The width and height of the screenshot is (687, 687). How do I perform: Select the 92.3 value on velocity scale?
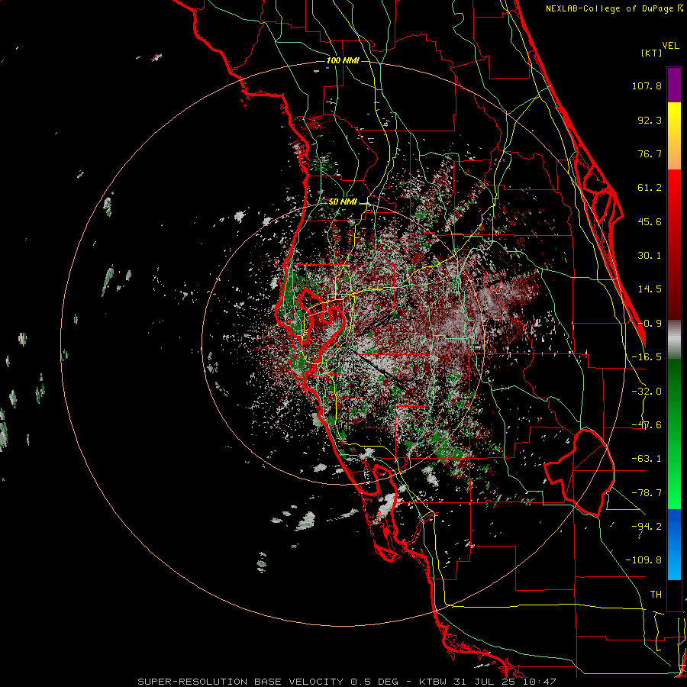click(650, 120)
